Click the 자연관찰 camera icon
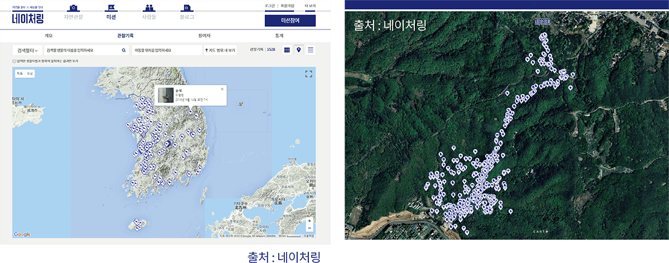669x263 pixels. [73, 8]
